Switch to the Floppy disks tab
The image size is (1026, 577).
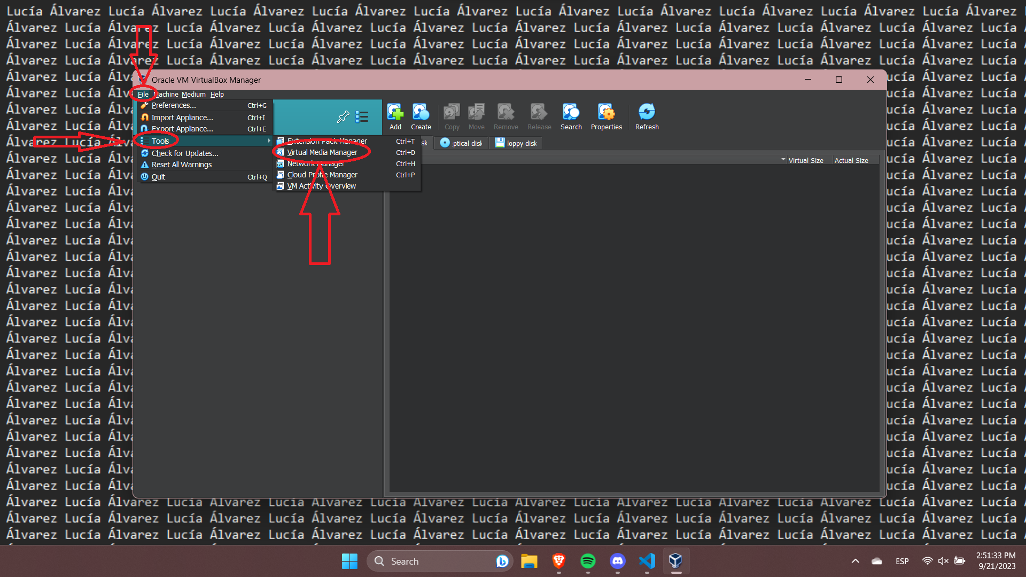pyautogui.click(x=516, y=143)
